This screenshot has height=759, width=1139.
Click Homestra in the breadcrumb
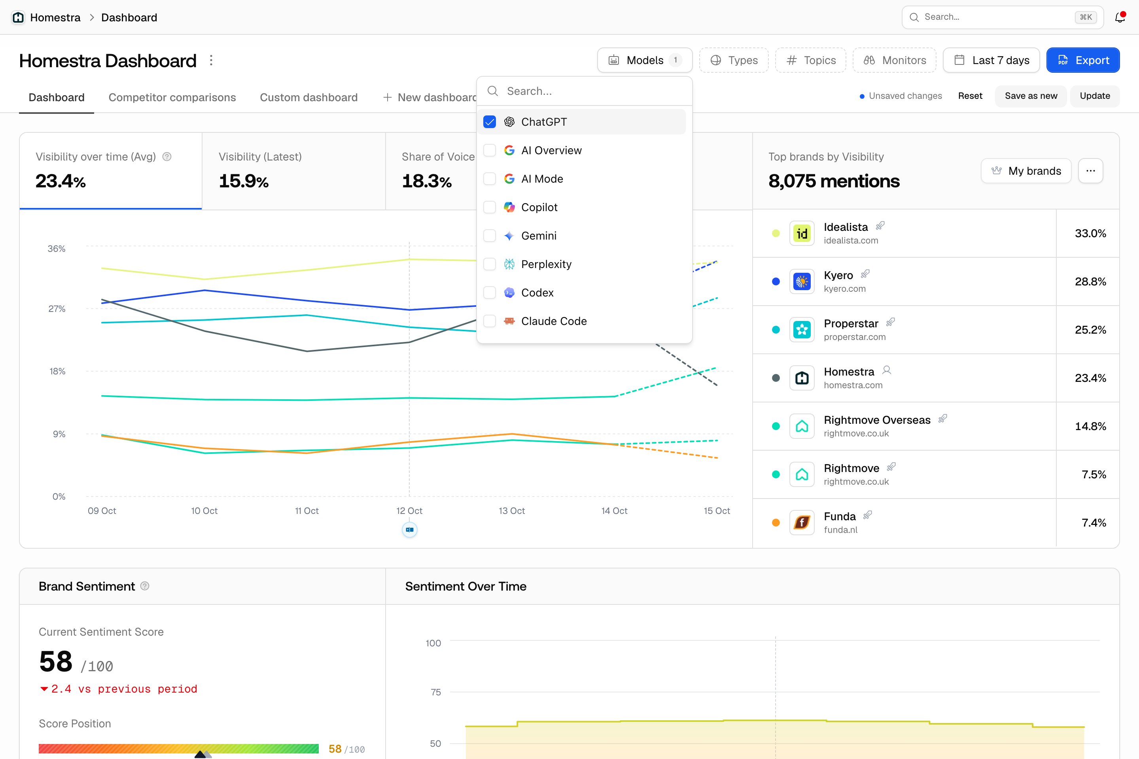coord(55,17)
